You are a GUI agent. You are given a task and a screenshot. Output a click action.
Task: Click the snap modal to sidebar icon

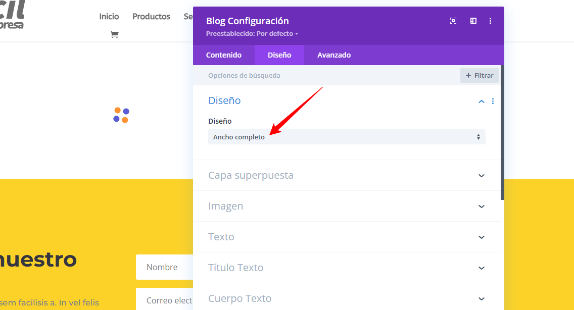pyautogui.click(x=473, y=21)
